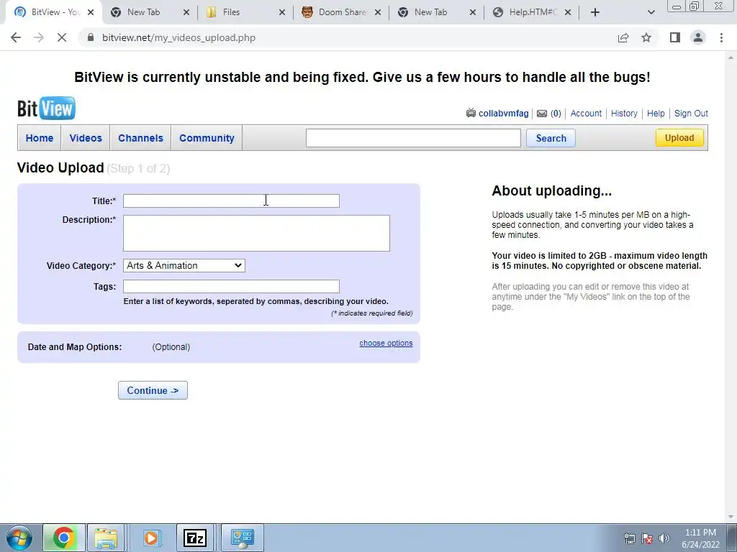Close the Doom Share tab
The image size is (737, 552).
tap(378, 13)
